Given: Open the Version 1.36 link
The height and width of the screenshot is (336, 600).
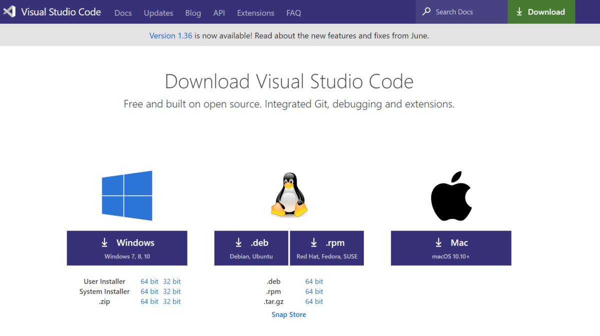Looking at the screenshot, I should 170,35.
